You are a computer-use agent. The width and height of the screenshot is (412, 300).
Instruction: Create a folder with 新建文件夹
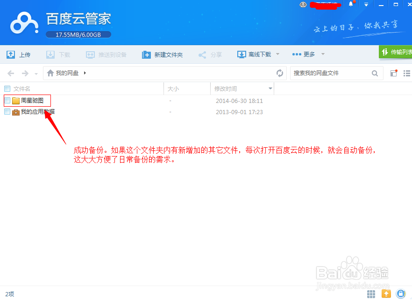click(163, 55)
